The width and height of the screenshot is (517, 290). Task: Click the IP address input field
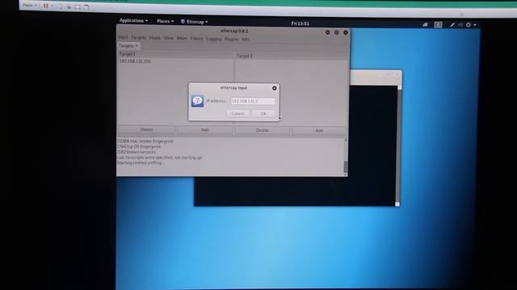click(253, 101)
